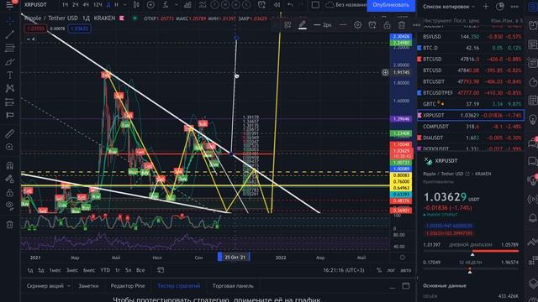The height and width of the screenshot is (302, 538).
Task: Open indicators and strategies dialog
Action: coord(166,5)
